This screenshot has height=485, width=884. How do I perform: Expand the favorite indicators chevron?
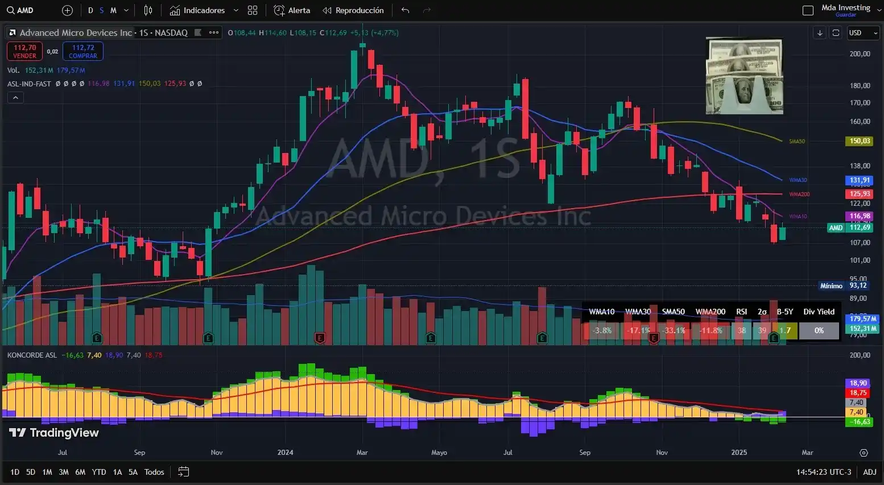pyautogui.click(x=236, y=10)
